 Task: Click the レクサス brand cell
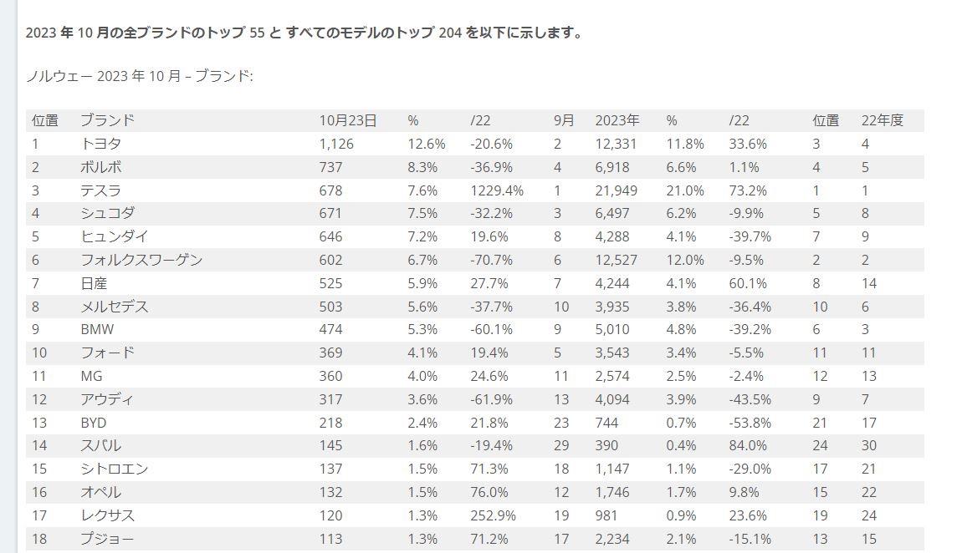(107, 515)
